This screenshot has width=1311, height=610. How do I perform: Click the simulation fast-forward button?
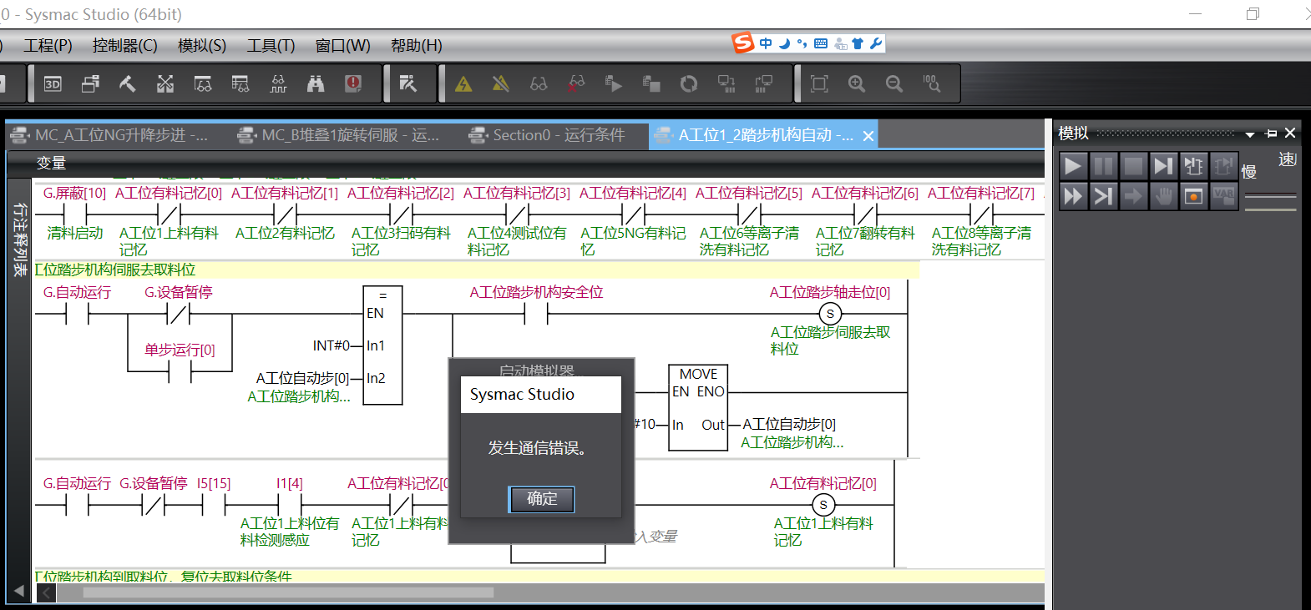[1073, 196]
